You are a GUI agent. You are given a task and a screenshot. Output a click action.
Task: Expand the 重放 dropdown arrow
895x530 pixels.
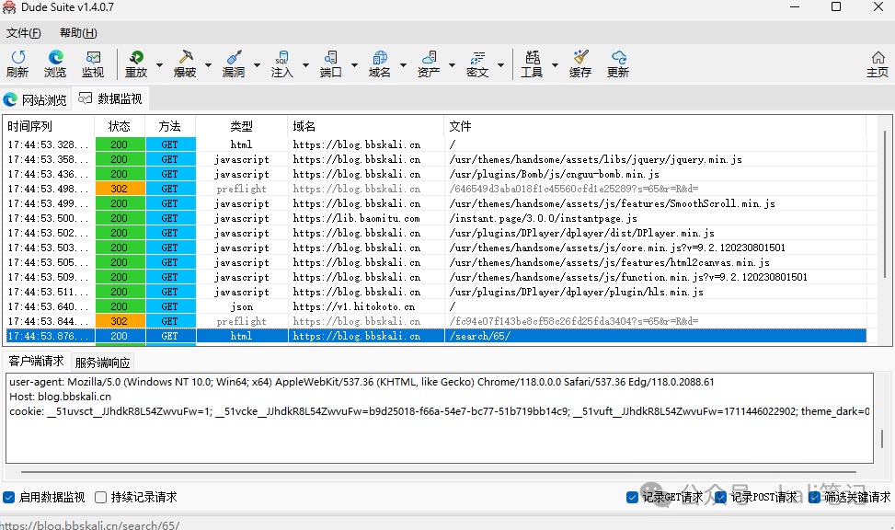pos(160,64)
